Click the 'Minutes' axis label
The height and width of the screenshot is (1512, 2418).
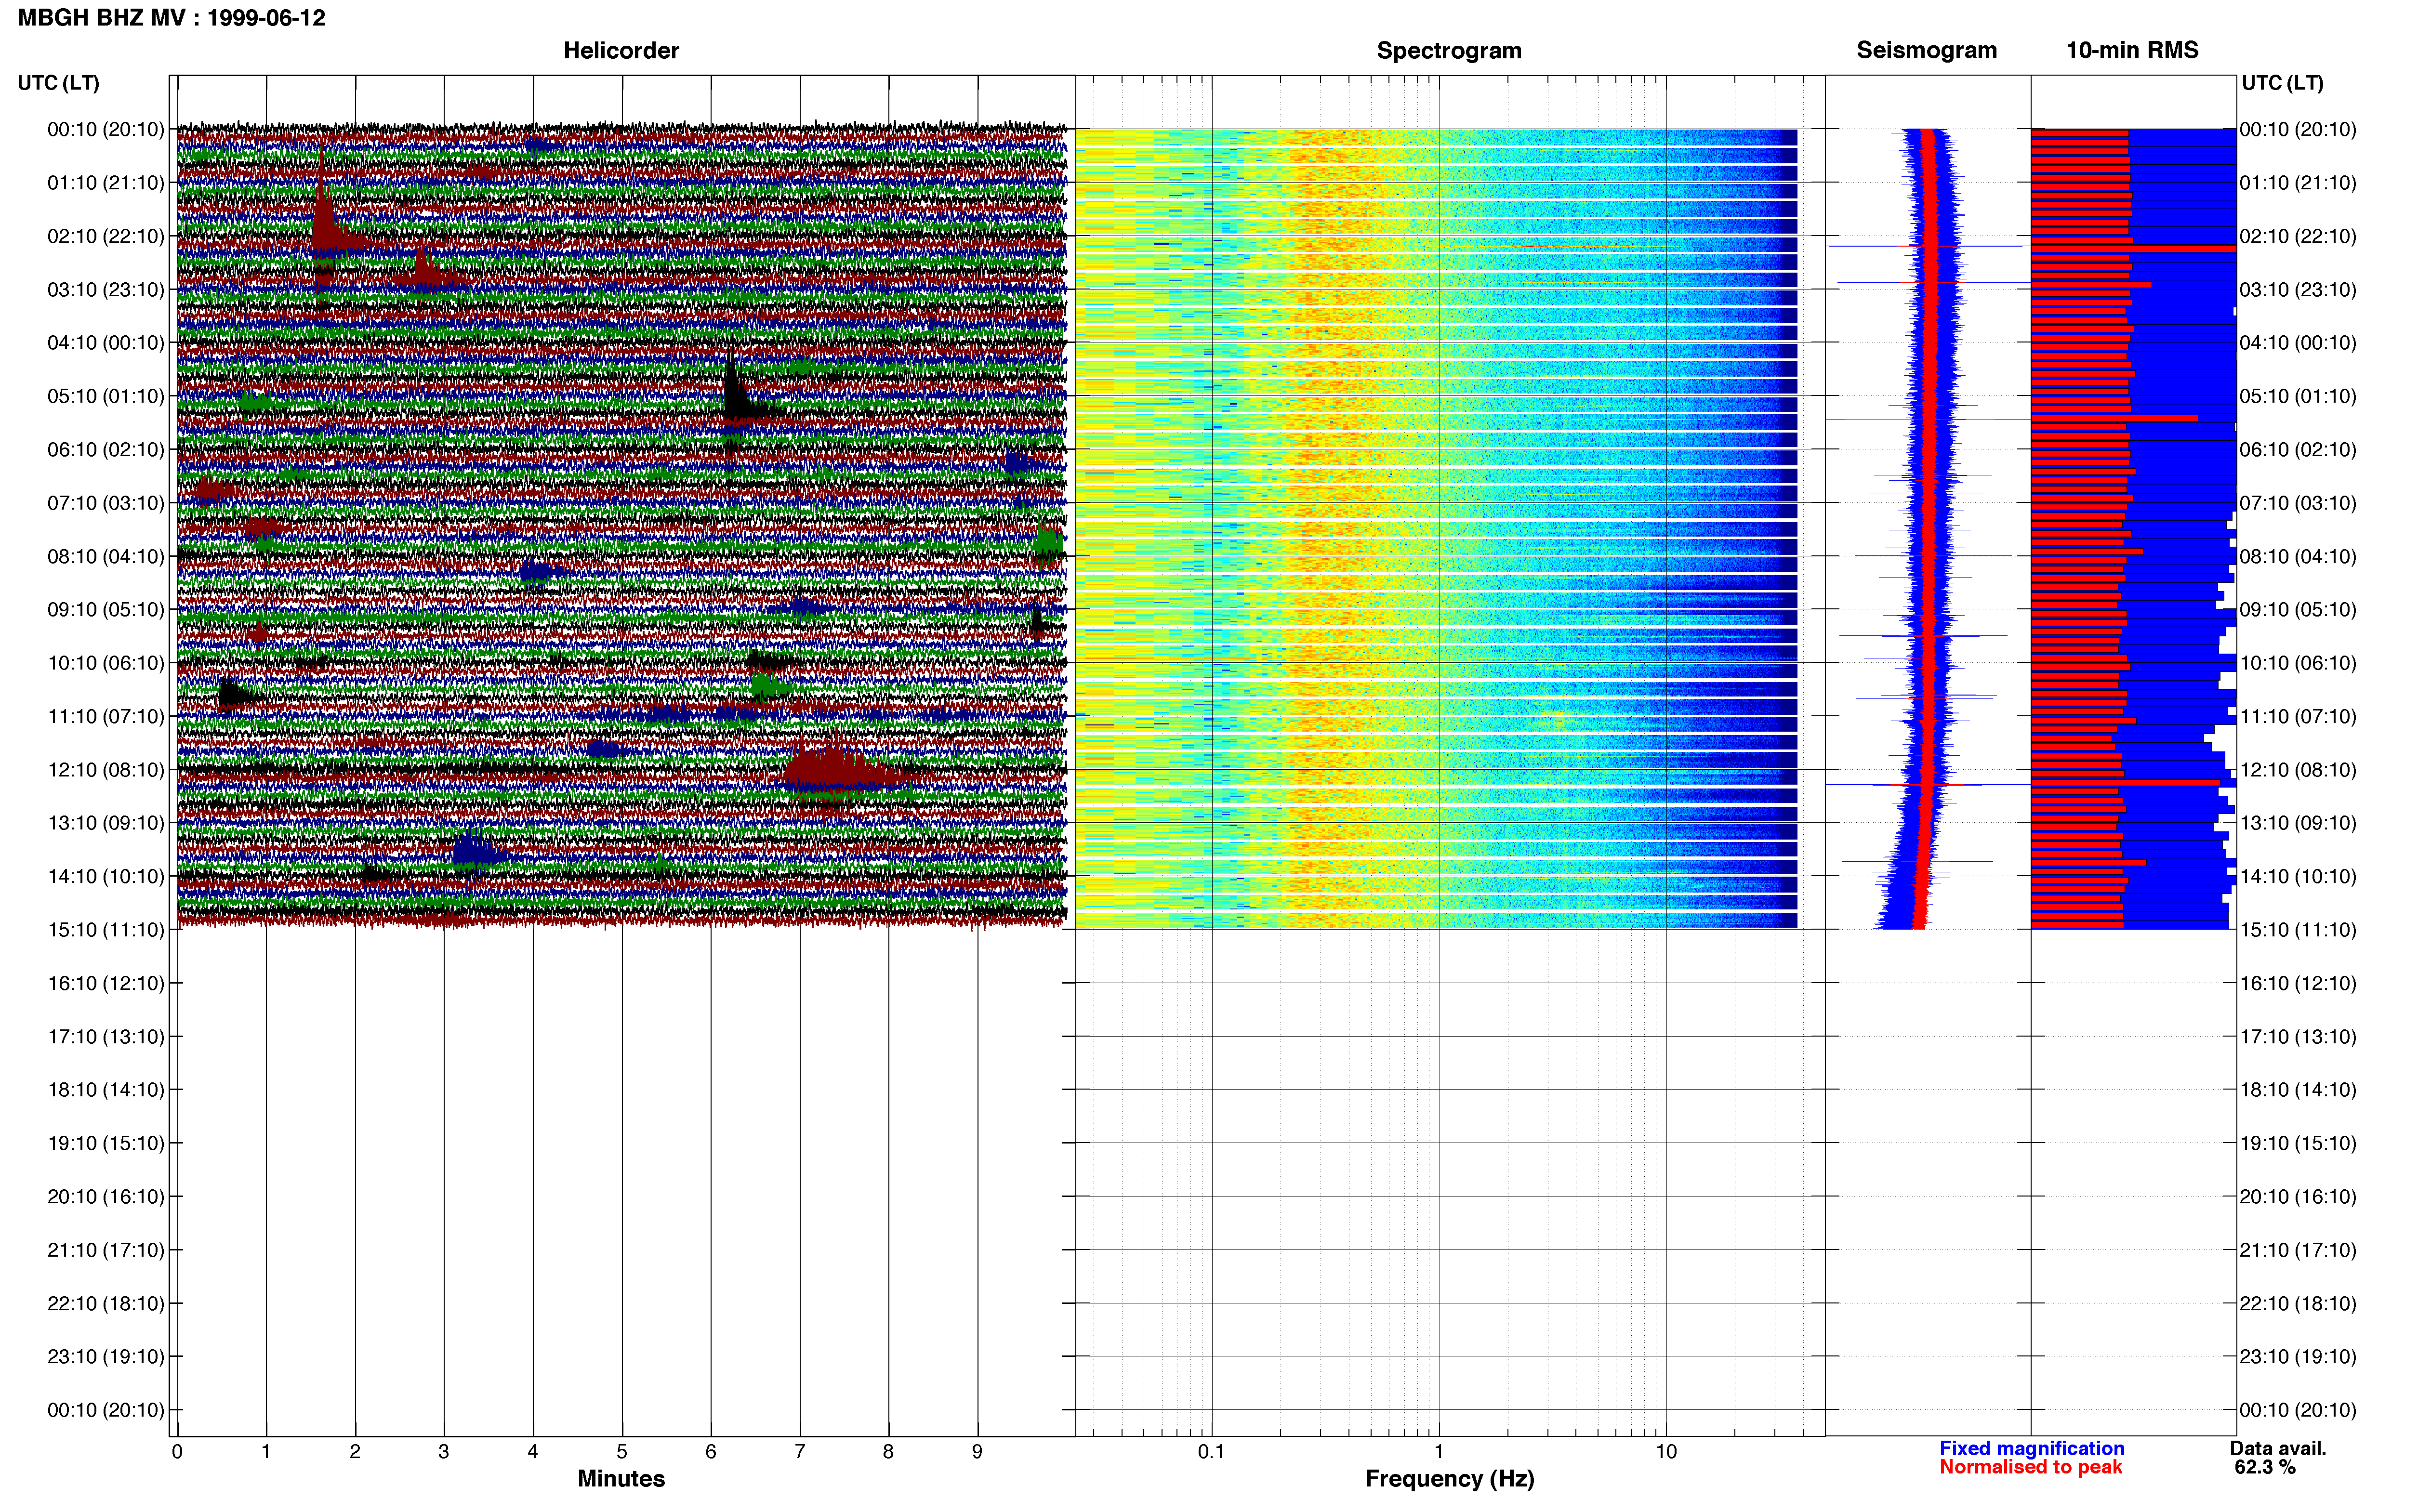(621, 1479)
